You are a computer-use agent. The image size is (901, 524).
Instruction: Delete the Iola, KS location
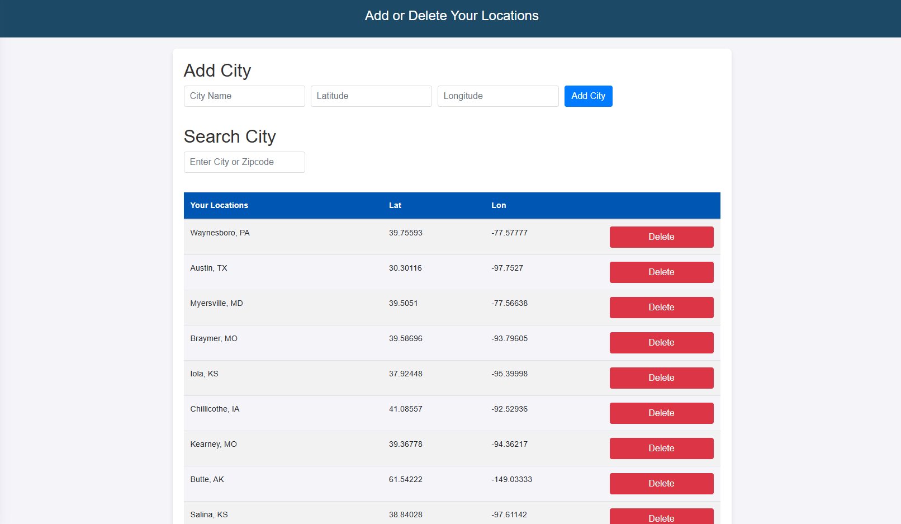pyautogui.click(x=661, y=378)
